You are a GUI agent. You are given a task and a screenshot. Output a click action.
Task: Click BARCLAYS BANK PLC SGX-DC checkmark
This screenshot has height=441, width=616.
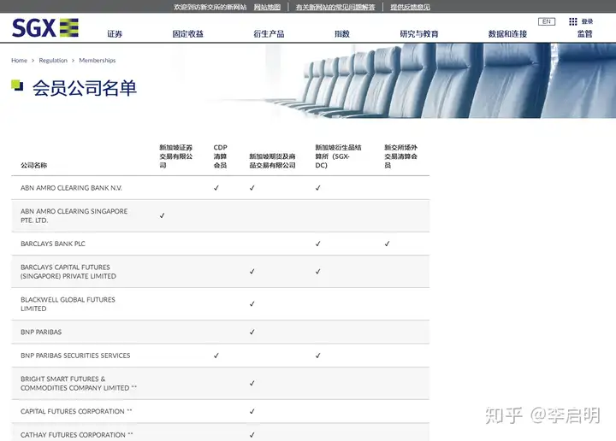317,244
